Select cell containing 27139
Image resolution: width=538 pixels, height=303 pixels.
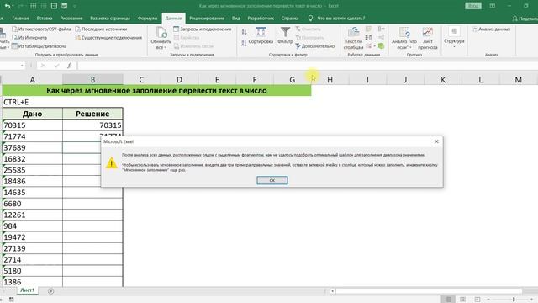pyautogui.click(x=32, y=249)
